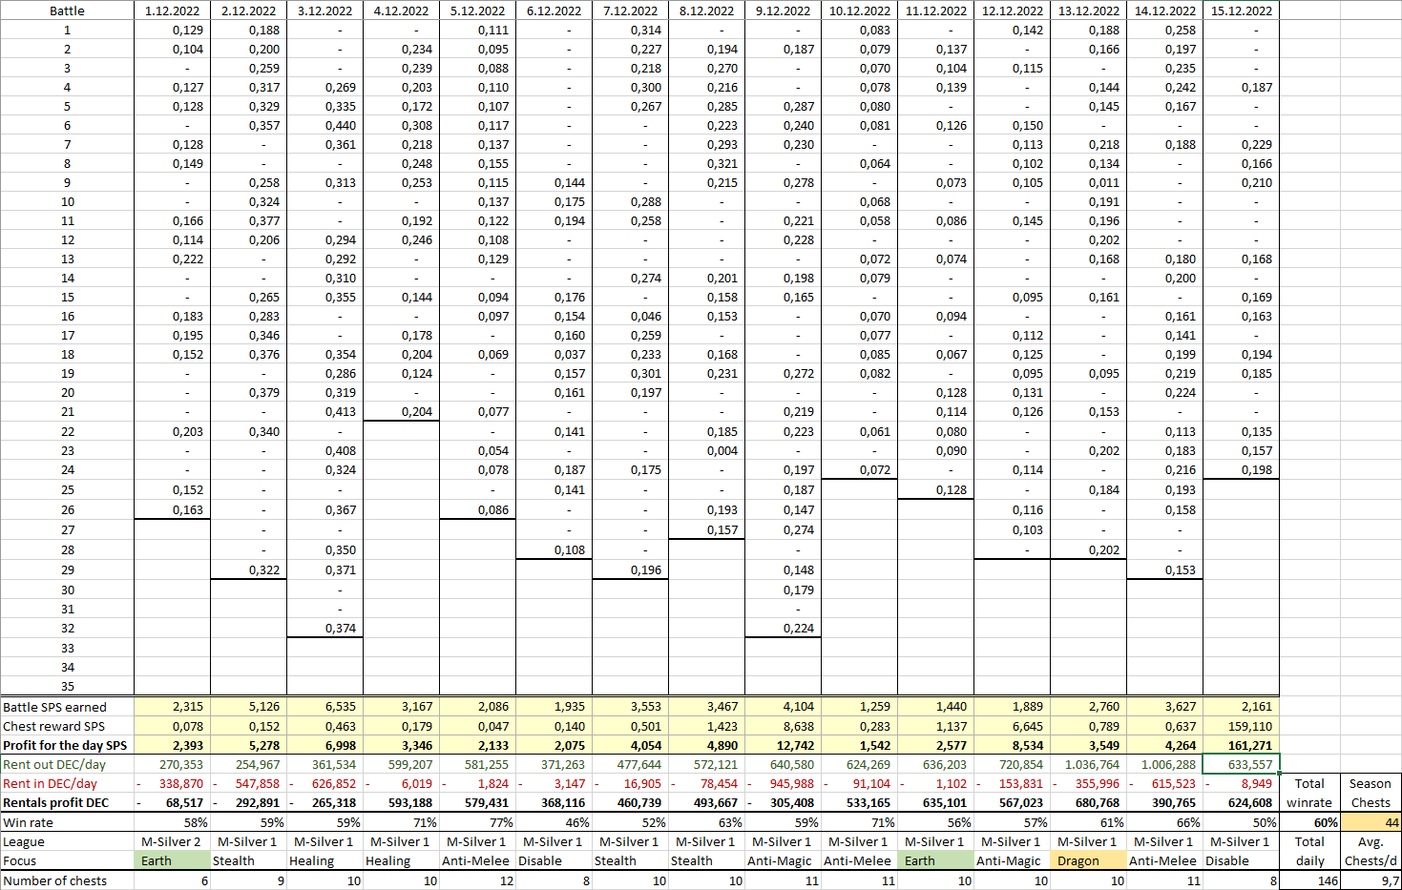Select the 'Battle' header cell

pos(67,10)
